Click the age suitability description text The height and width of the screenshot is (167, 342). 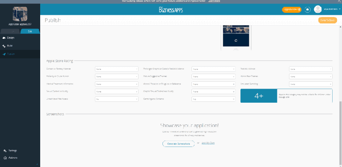point(305,96)
